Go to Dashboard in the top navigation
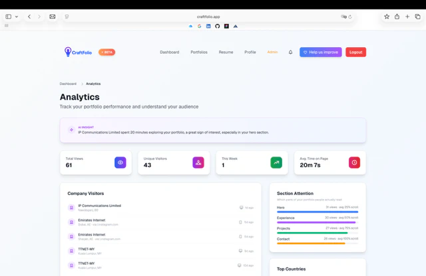This screenshot has width=426, height=276. [x=170, y=52]
